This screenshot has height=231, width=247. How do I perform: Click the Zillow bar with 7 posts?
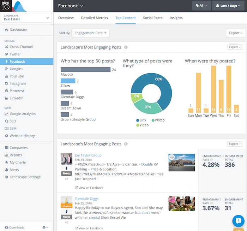click(68, 81)
